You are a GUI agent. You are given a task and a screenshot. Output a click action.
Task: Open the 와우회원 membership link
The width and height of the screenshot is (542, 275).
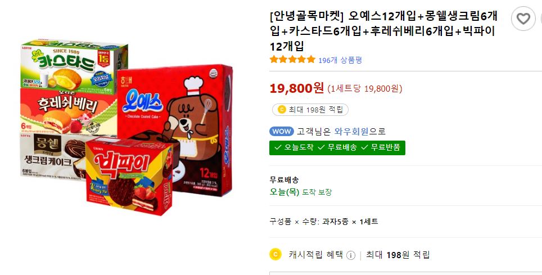pyautogui.click(x=351, y=132)
